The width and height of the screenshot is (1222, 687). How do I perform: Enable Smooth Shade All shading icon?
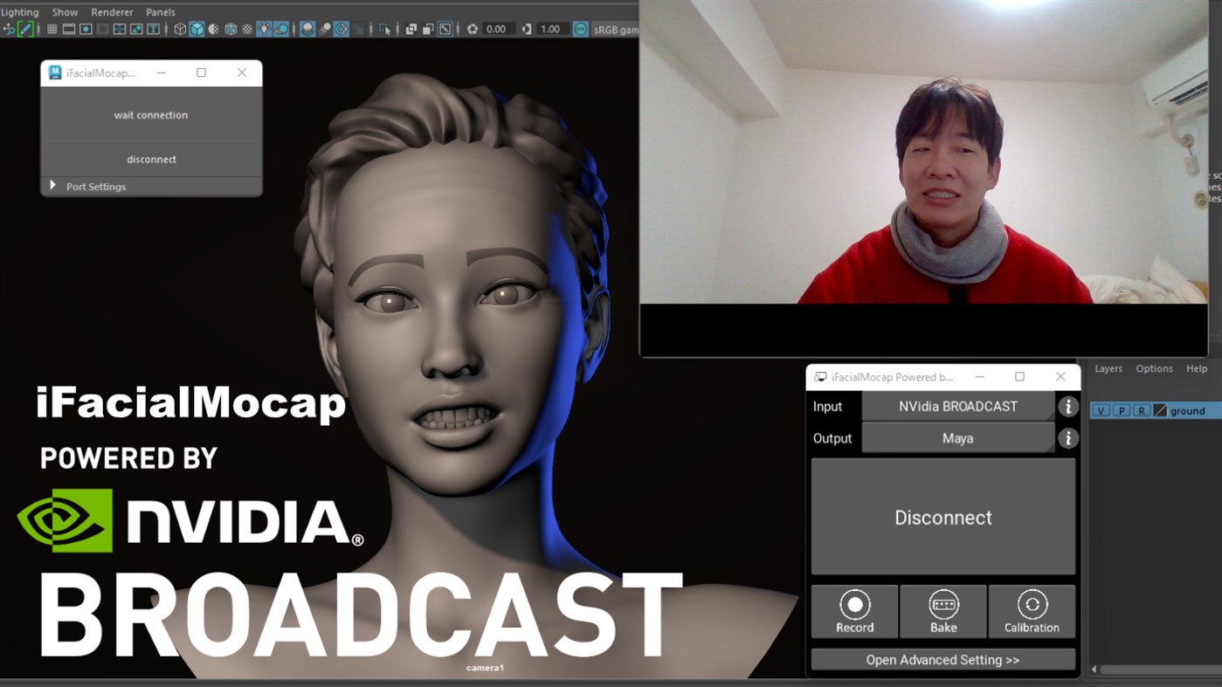pos(197,29)
